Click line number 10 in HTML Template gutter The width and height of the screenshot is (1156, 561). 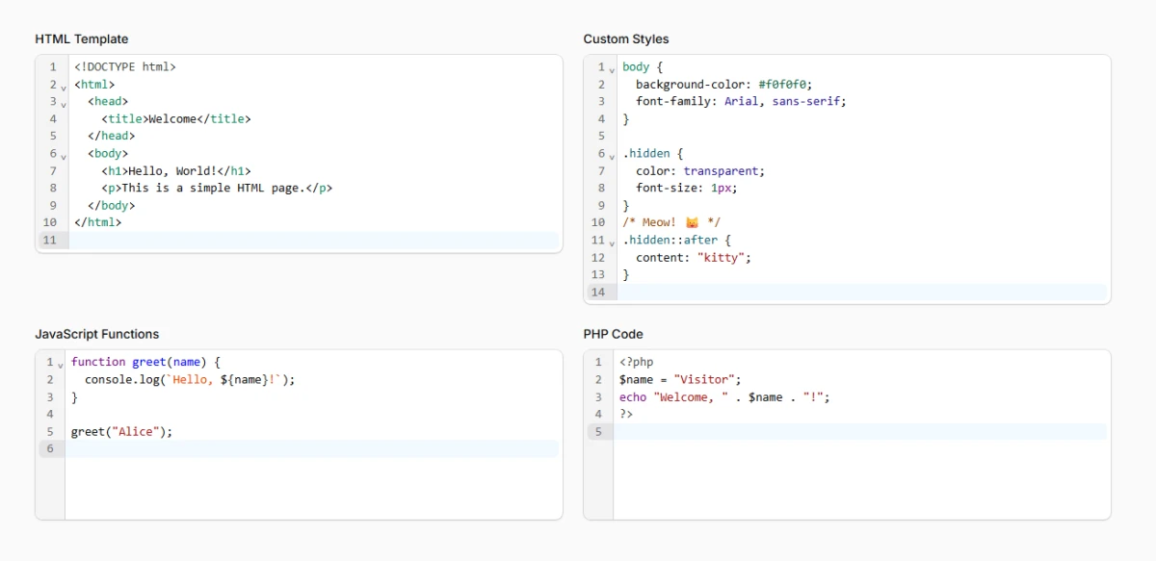point(50,222)
